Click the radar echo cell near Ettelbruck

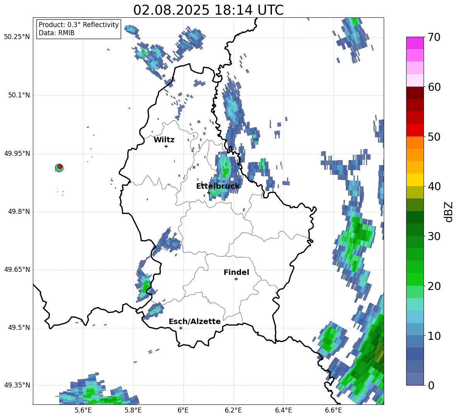click(224, 175)
